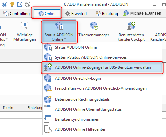Choose Freischalten von ADDISON OneClick-Anwendungen

click(102, 88)
